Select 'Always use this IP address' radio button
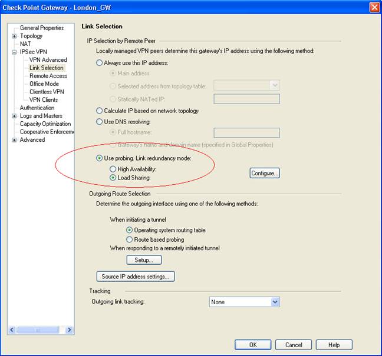 99,63
